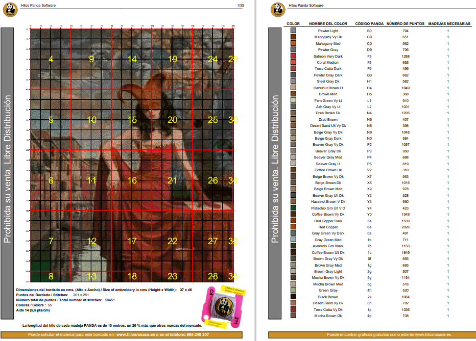Viewport: 476px width, 341px height.
Task: Click the panda code Y4
Action: point(369,208)
